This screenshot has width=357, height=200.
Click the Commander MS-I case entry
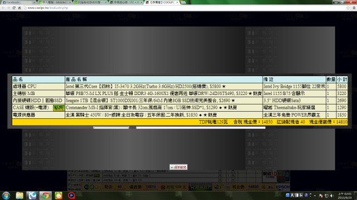(151, 108)
